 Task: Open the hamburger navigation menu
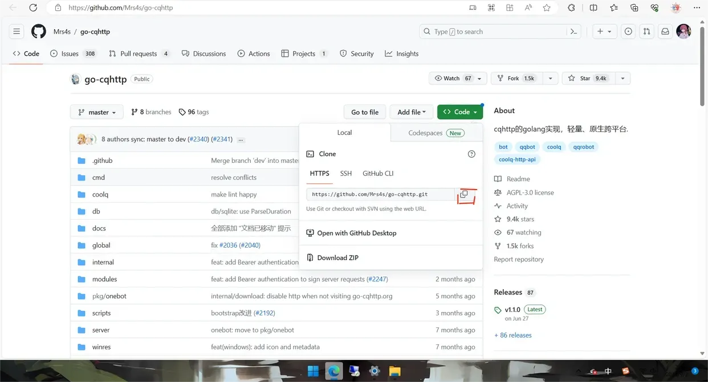coord(17,32)
